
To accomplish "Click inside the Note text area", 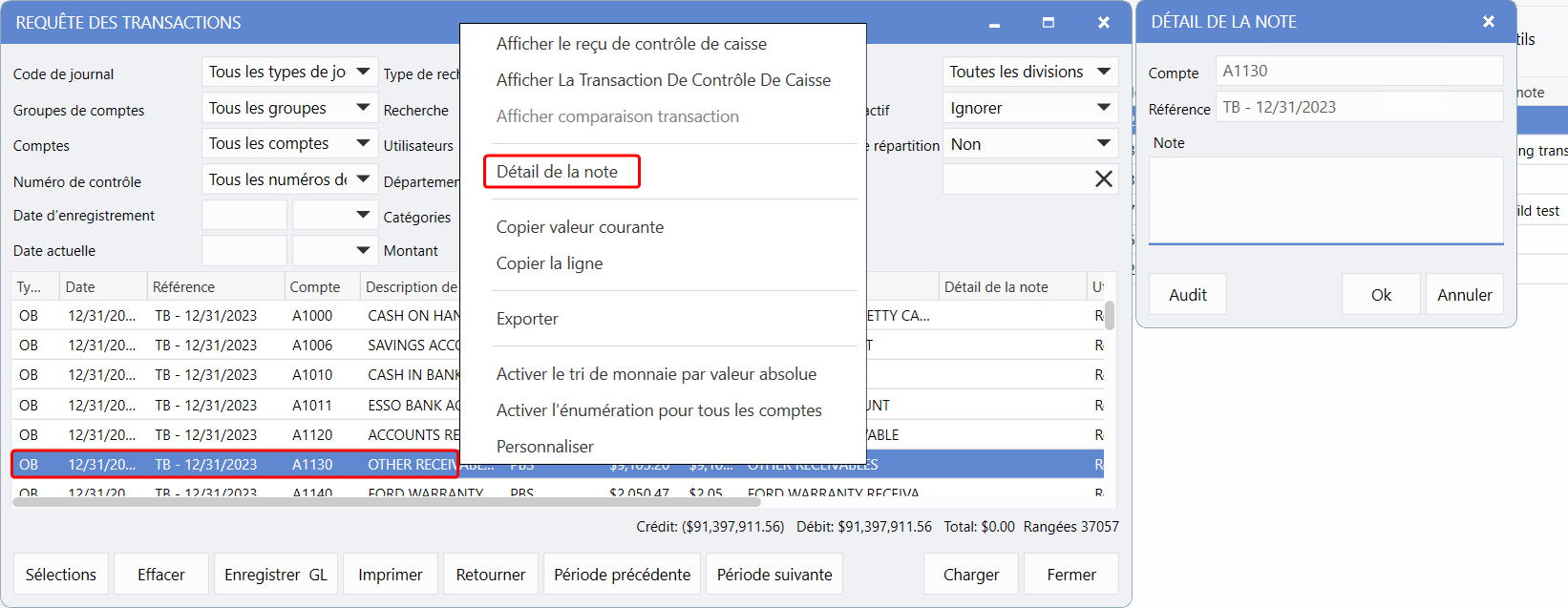I will [x=1325, y=200].
